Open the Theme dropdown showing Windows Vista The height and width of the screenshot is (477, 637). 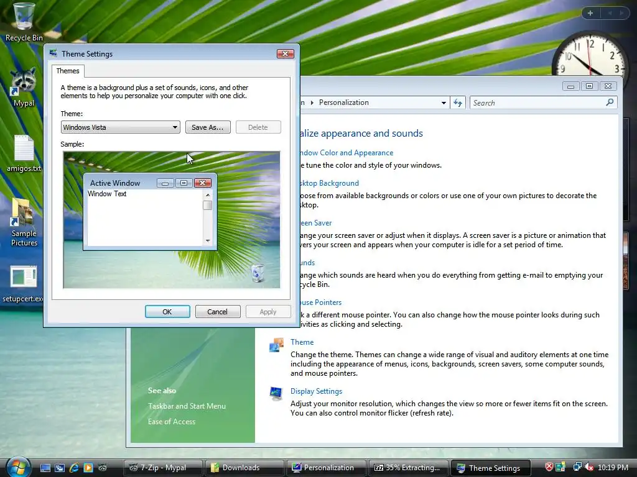[x=120, y=127]
